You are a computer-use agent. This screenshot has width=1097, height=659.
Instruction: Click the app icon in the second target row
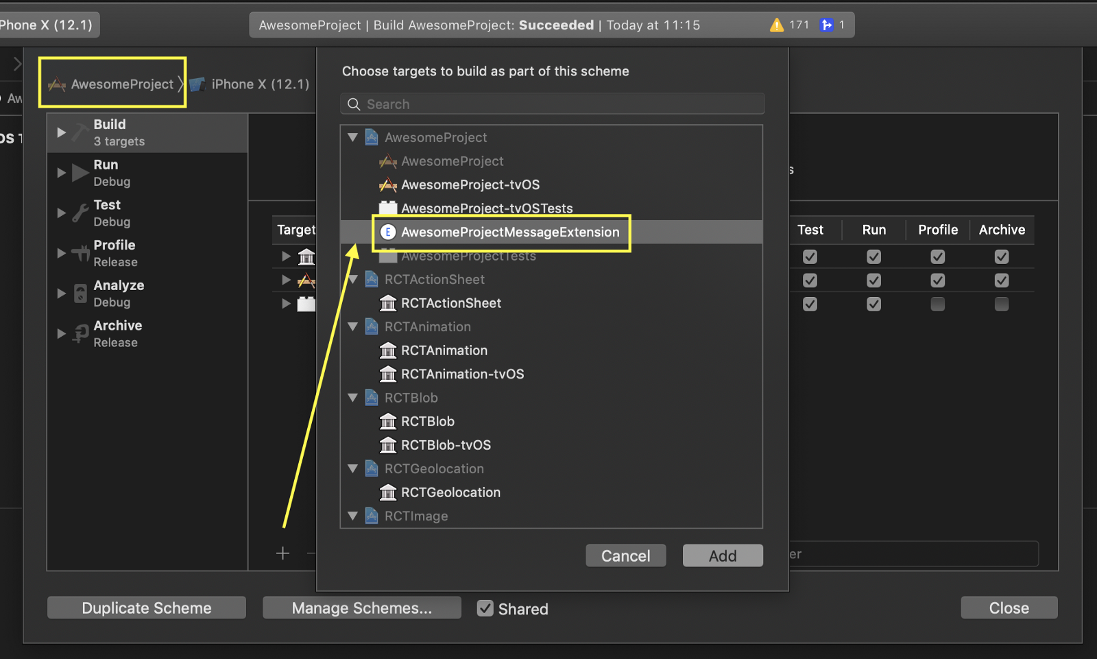coord(306,280)
